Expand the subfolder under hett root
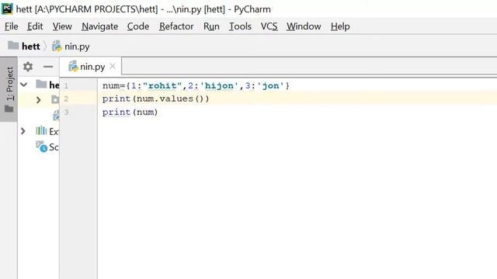497x279 pixels. pos(38,100)
